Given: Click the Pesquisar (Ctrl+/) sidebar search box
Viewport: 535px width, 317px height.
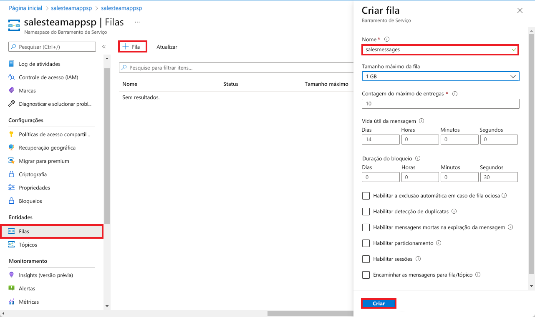Looking at the screenshot, I should [x=52, y=47].
